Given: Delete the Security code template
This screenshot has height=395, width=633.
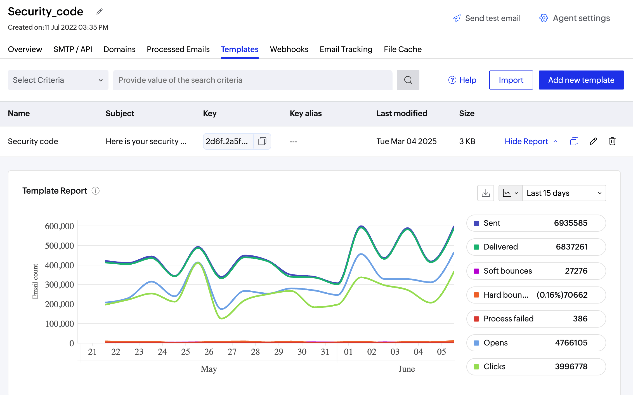Looking at the screenshot, I should [612, 141].
